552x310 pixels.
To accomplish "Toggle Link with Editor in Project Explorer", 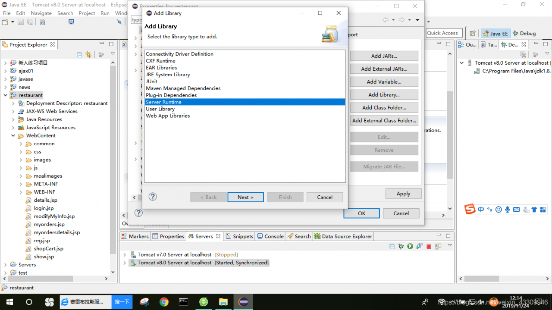I will tap(88, 55).
